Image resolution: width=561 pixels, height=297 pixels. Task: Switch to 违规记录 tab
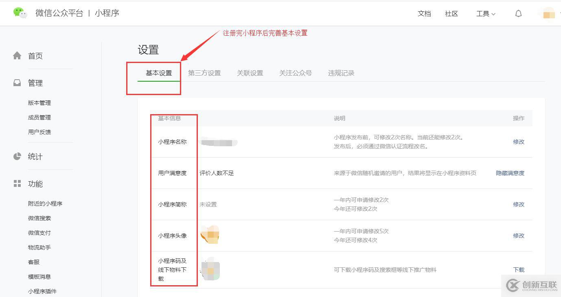pyautogui.click(x=341, y=73)
